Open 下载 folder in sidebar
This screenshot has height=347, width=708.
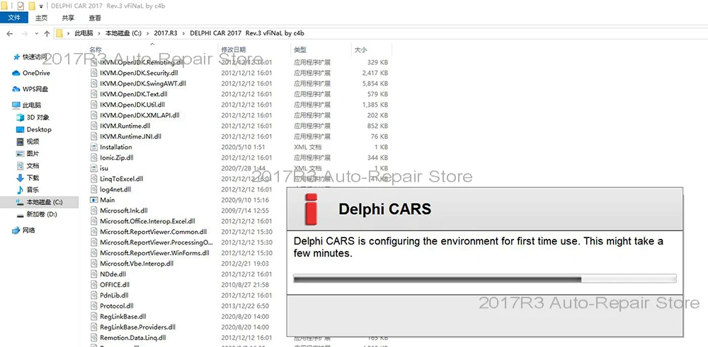[x=33, y=178]
